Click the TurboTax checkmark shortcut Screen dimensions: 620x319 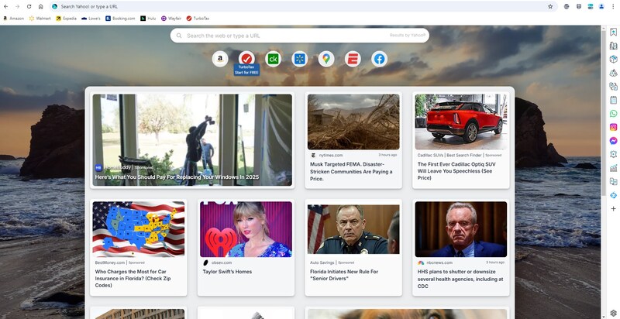(x=246, y=59)
